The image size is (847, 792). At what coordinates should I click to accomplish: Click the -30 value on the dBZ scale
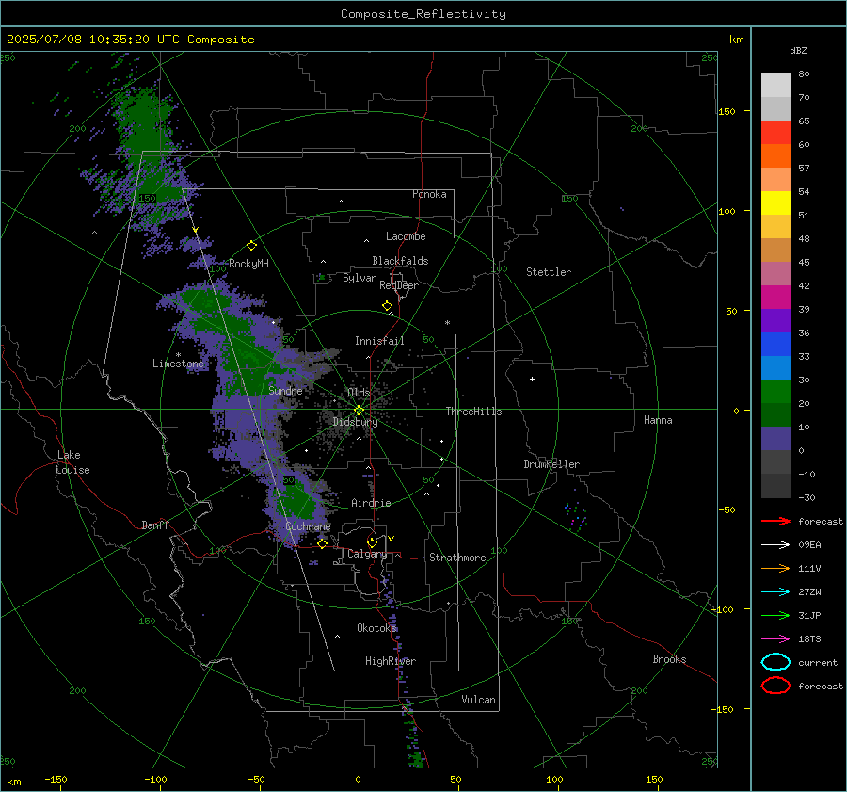807,497
